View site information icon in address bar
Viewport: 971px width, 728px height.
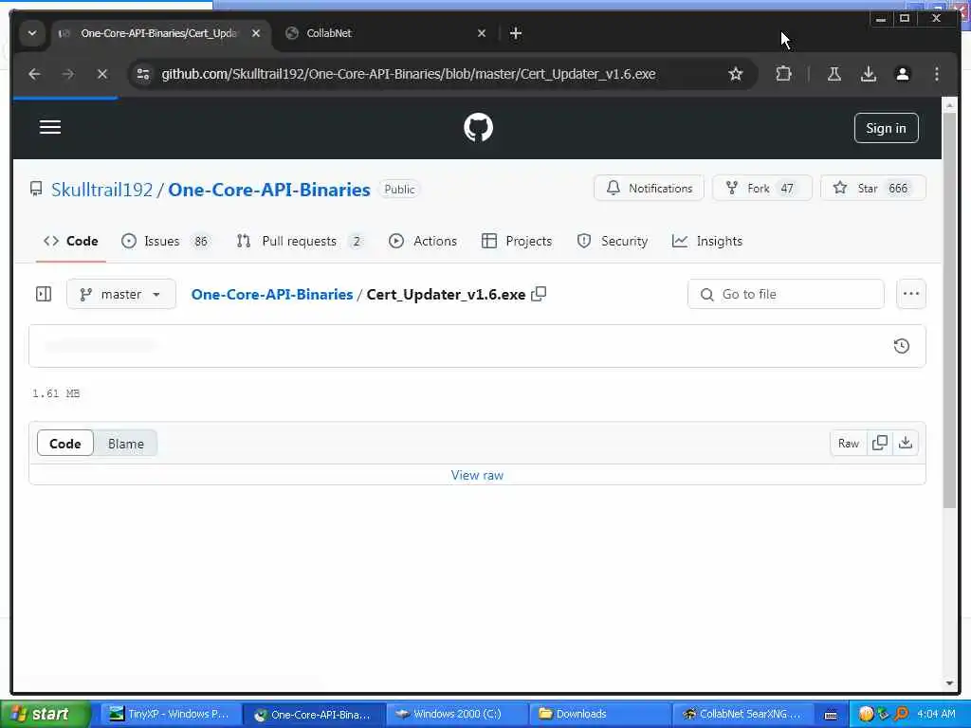coord(143,74)
